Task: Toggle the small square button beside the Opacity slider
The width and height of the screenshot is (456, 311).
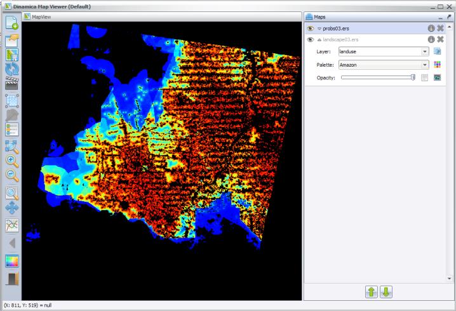Action: (x=424, y=77)
